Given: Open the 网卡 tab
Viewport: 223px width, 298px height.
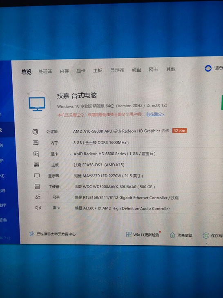Looking at the screenshot, I should pos(154,69).
